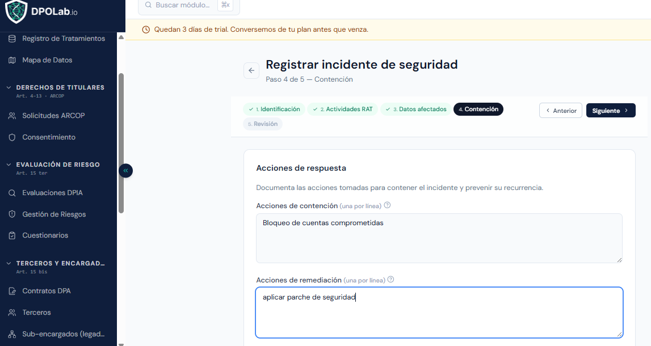
Task: Click the contención textarea resize handle
Action: pyautogui.click(x=619, y=260)
